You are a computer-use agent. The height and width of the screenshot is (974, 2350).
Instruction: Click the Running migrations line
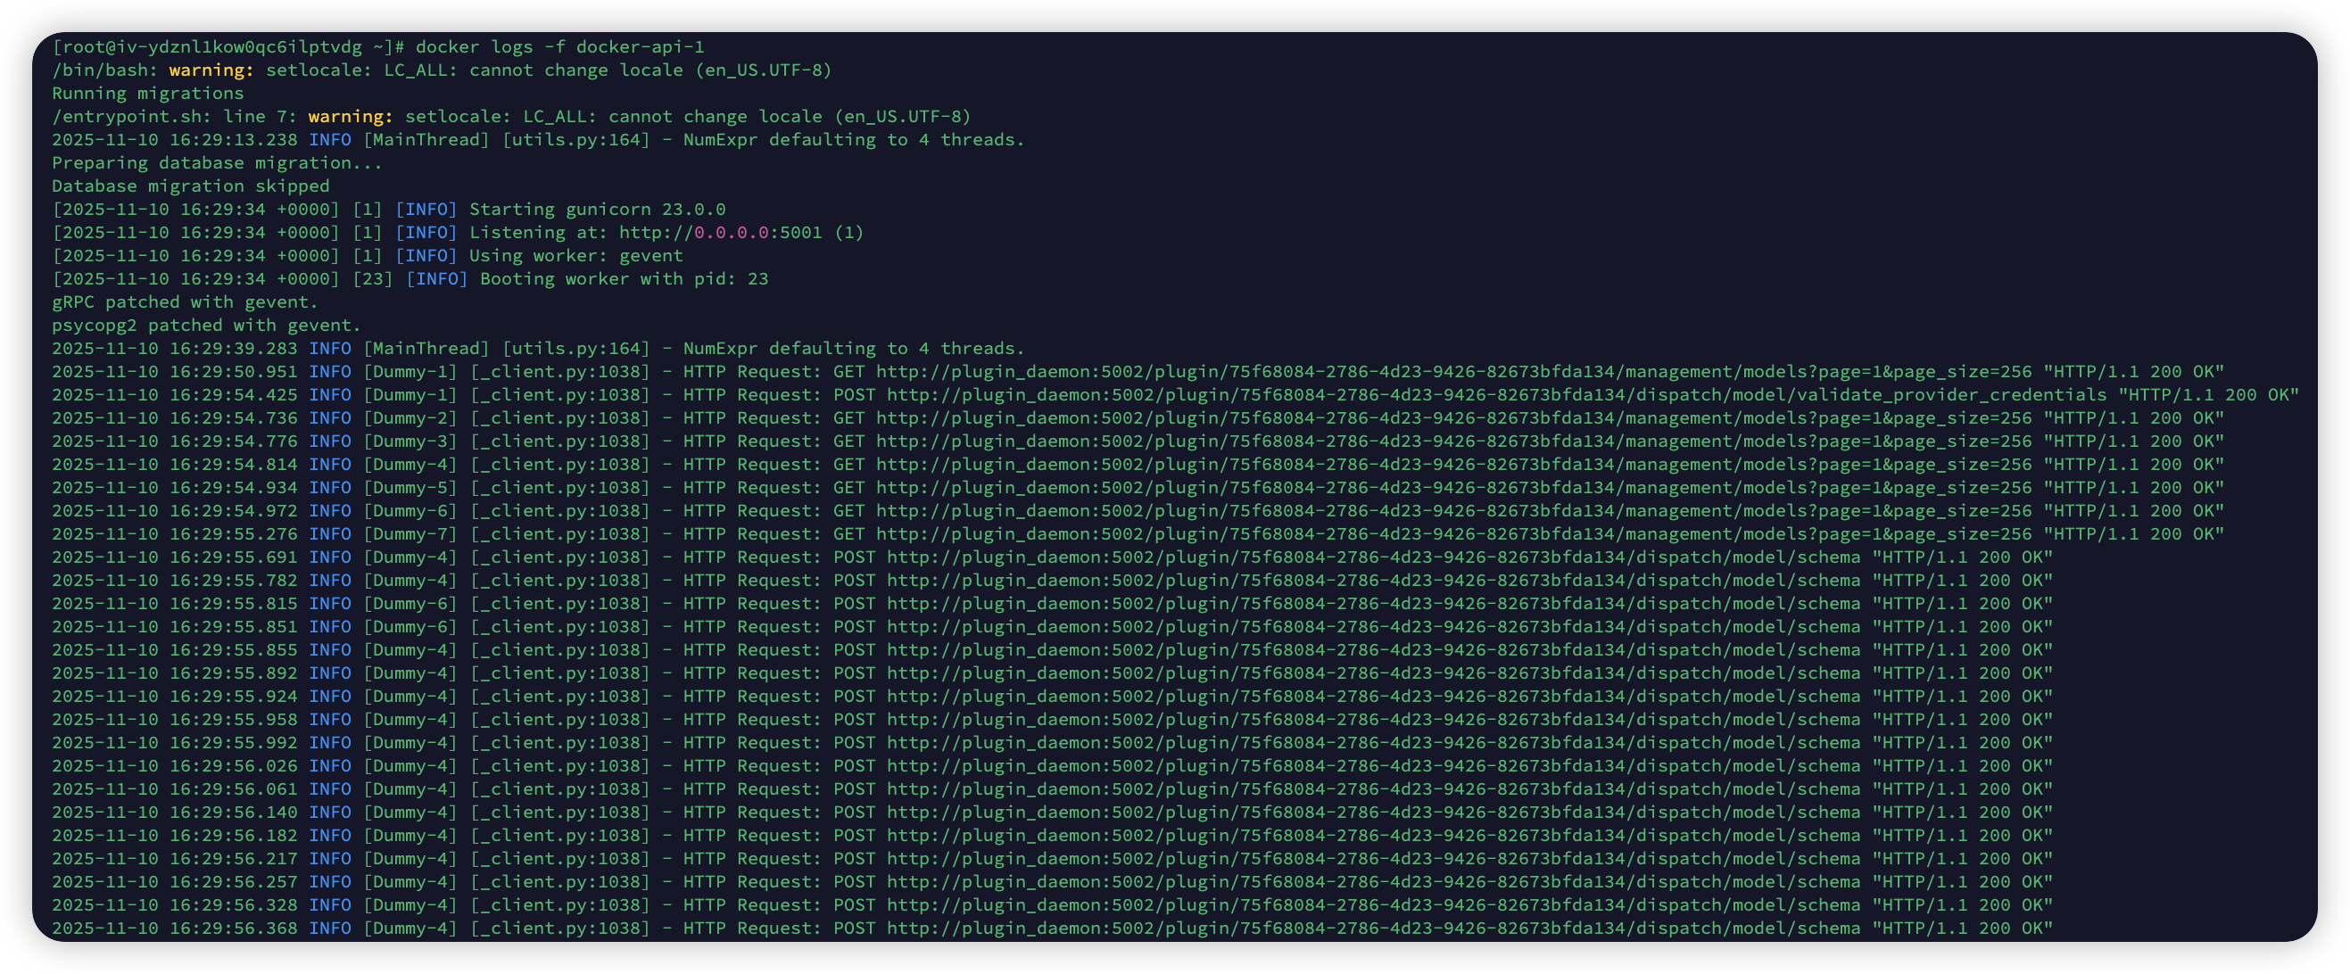(148, 93)
